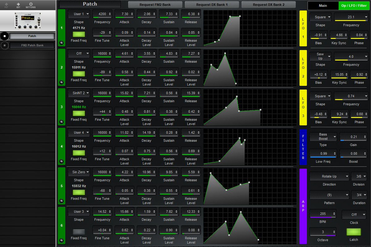Open LFO 1 Shape dropdown Square
Image resolution: width=371 pixels, height=247 pixels.
click(x=320, y=17)
